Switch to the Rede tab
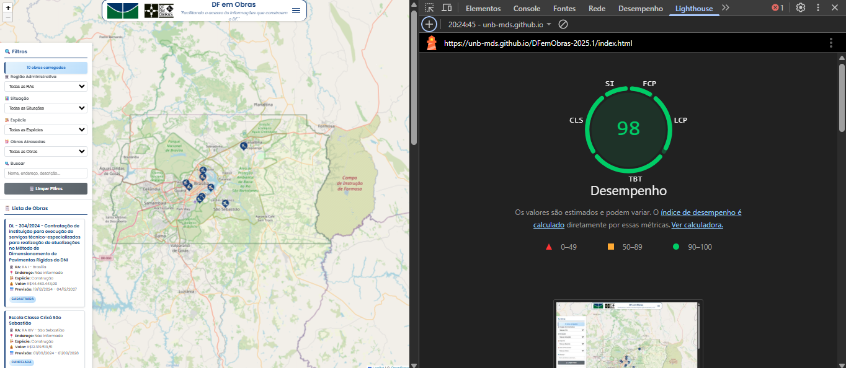846x368 pixels. 597,9
